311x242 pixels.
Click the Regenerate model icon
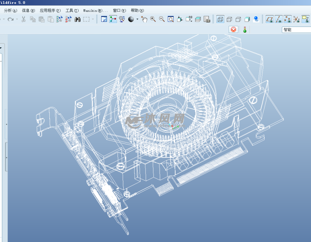[59, 19]
